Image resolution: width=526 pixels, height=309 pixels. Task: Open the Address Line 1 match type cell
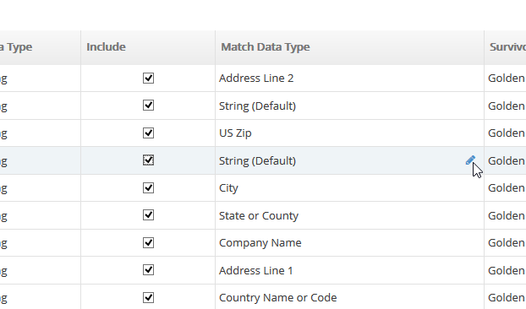349,270
